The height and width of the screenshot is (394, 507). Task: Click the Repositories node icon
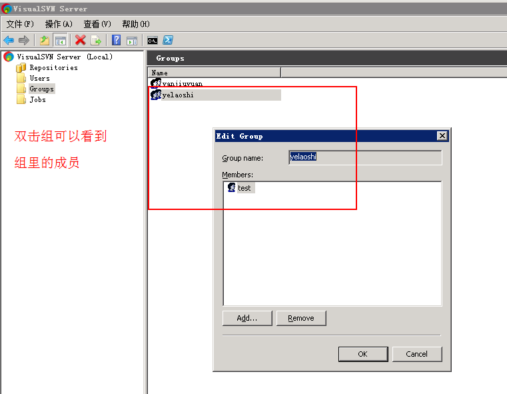pyautogui.click(x=21, y=67)
